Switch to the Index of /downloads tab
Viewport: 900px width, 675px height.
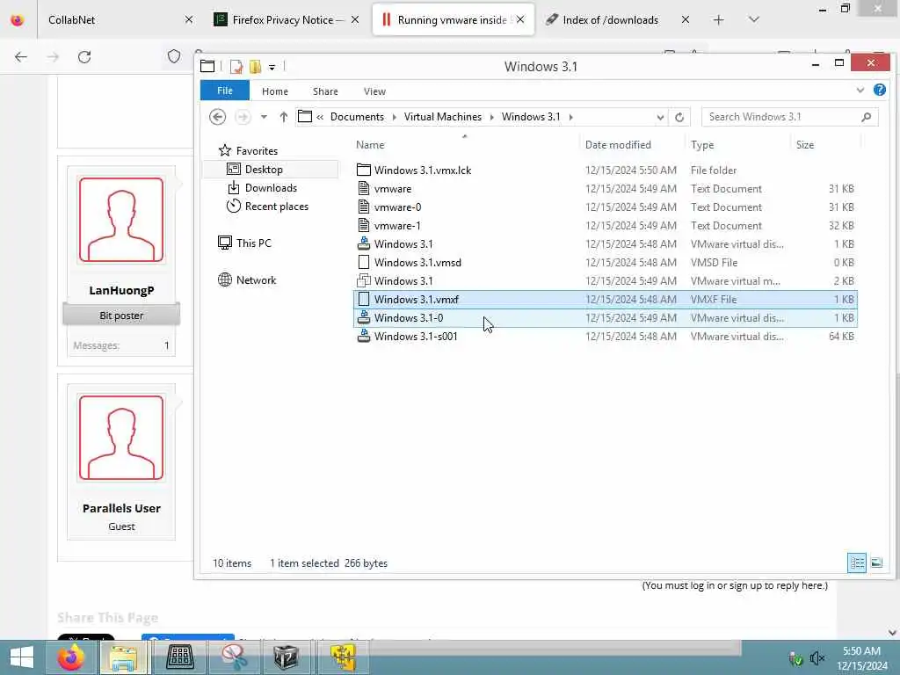click(x=617, y=19)
